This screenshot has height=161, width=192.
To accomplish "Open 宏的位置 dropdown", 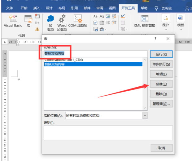I will 145,115.
